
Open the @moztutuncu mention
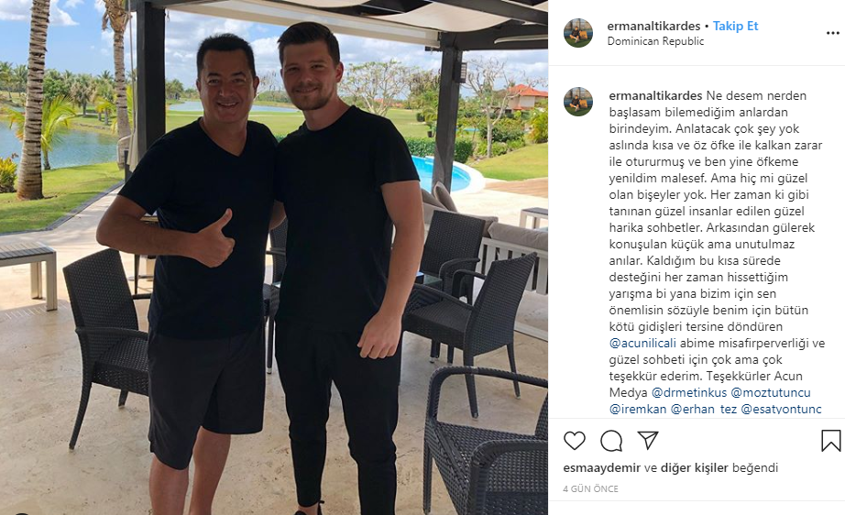click(771, 393)
